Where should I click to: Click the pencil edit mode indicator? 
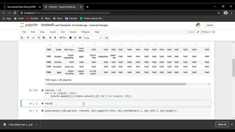tap(198, 32)
